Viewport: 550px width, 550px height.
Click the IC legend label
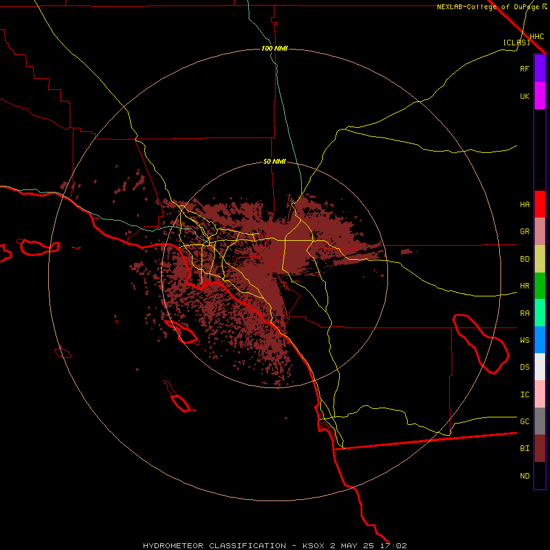coord(525,395)
